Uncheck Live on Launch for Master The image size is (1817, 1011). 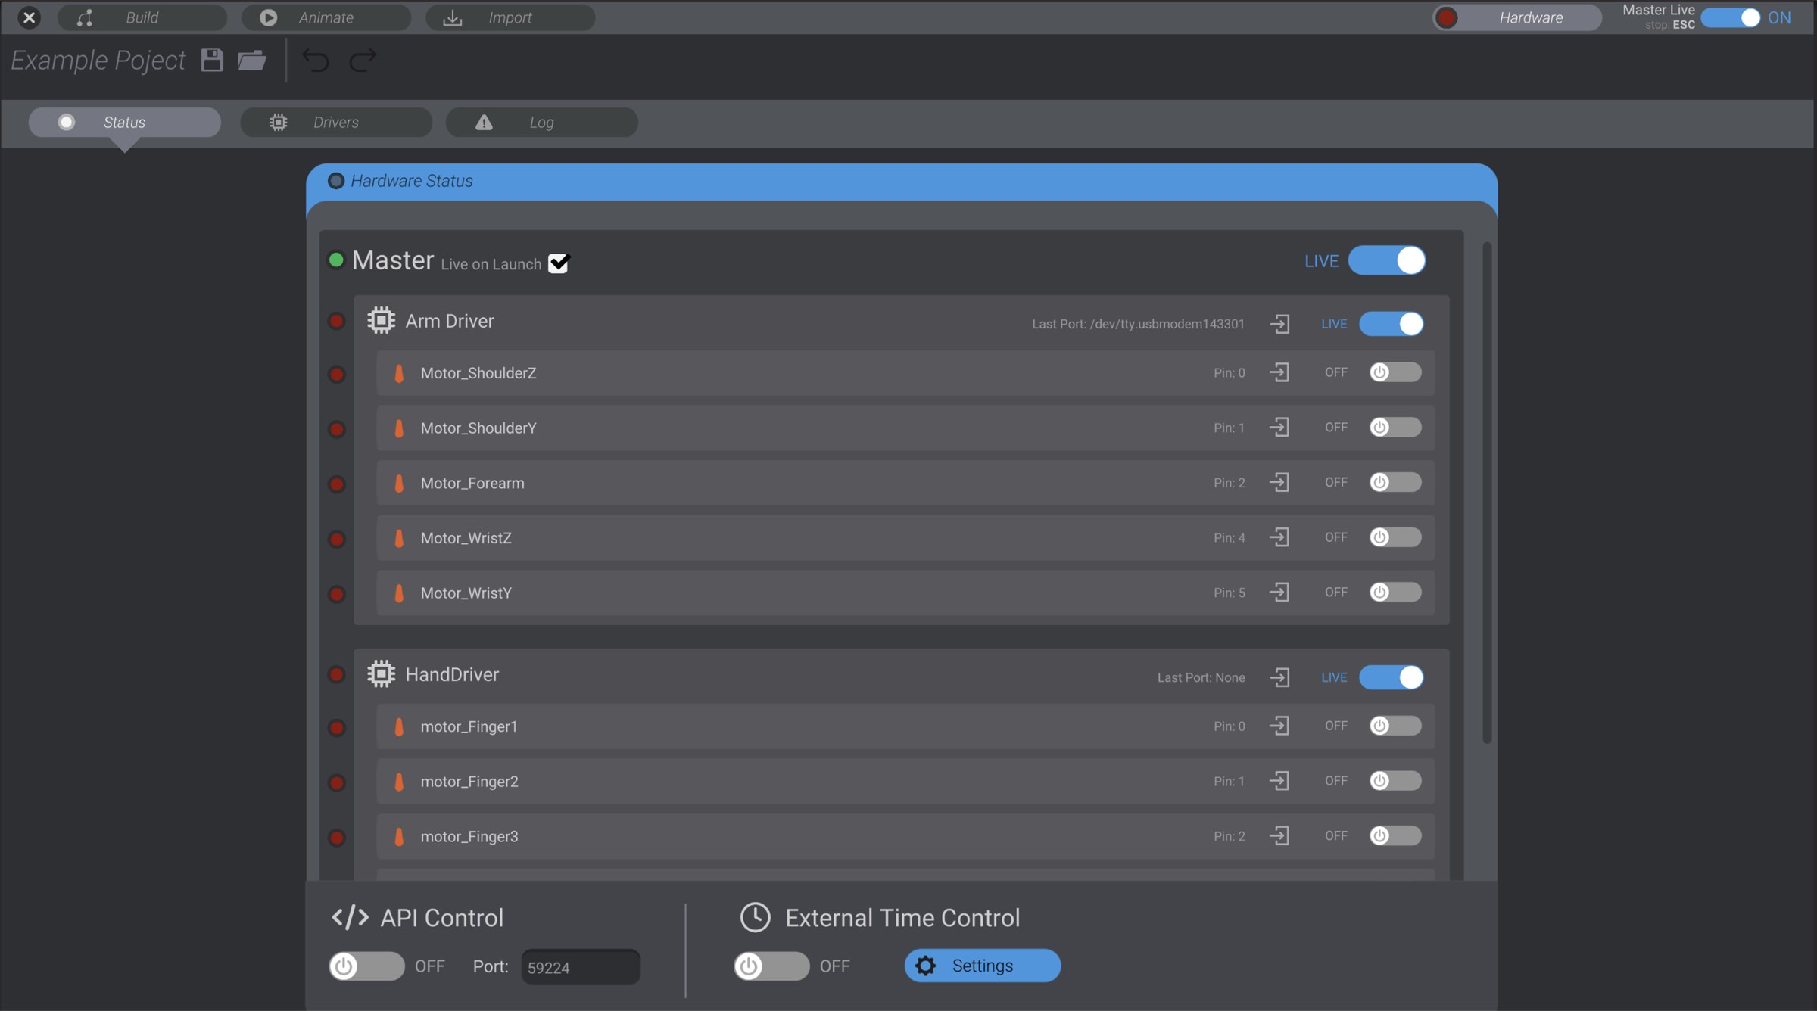pos(559,263)
